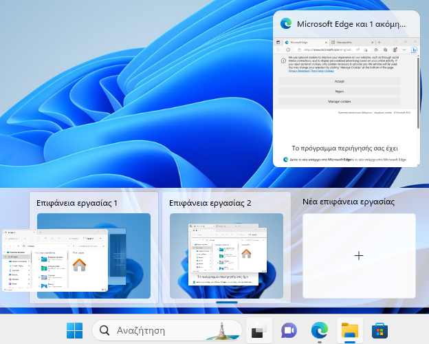Switch to Επιφάνεια εργασίας 1 desktop thumbnail
Screen dimensions: 429x344
tap(93, 256)
